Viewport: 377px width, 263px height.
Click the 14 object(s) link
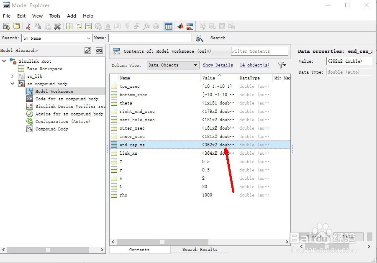click(254, 65)
